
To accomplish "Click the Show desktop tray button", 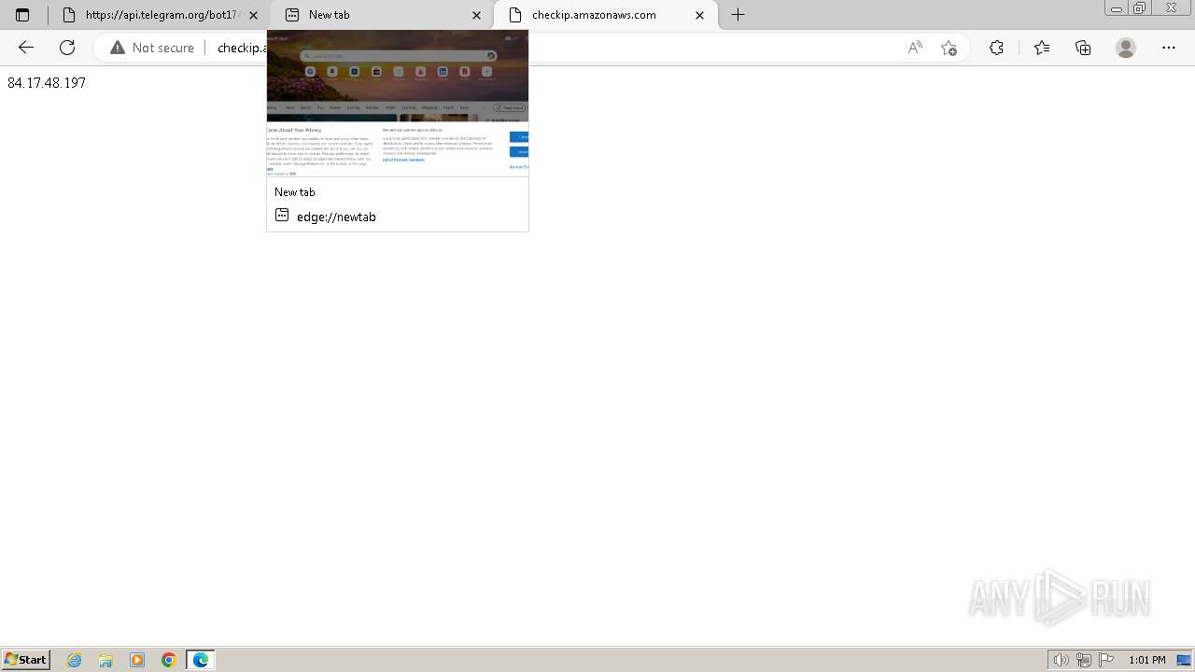I will (x=1184, y=660).
